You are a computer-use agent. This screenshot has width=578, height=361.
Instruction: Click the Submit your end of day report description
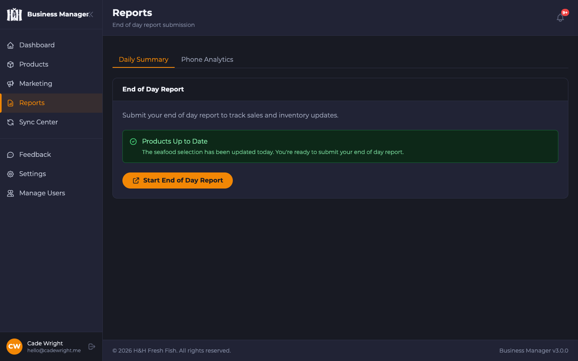pos(230,115)
